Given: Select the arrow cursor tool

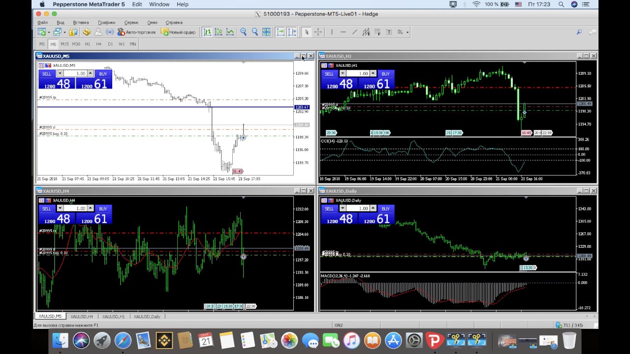Looking at the screenshot, I should click(306, 32).
